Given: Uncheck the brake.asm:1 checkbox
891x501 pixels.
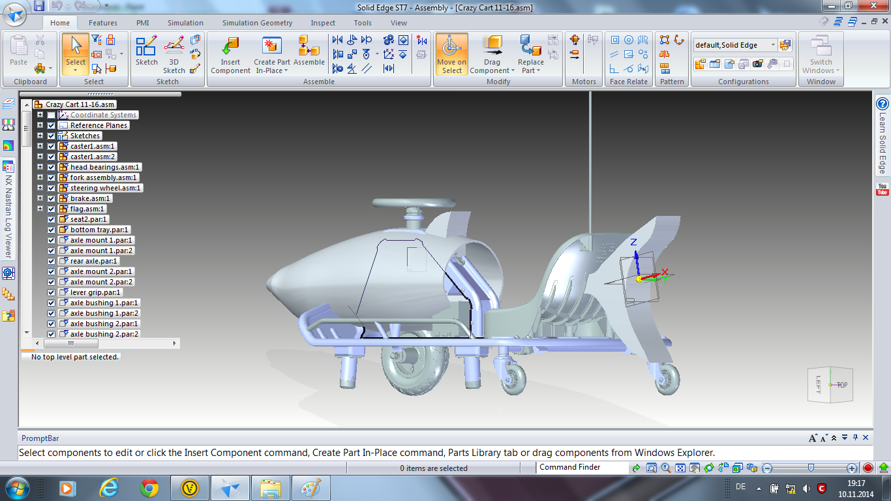Looking at the screenshot, I should (x=52, y=198).
